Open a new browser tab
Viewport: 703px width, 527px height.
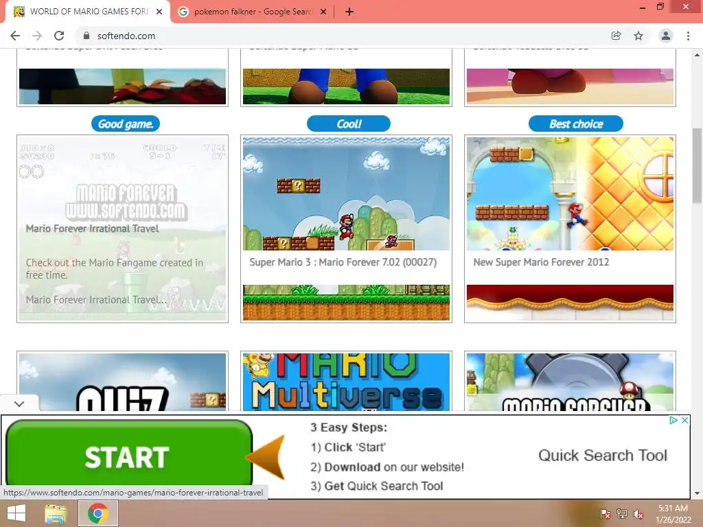[x=349, y=12]
